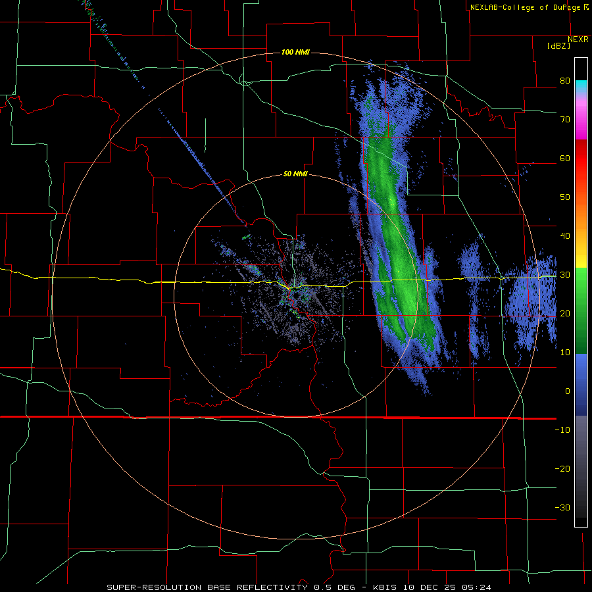Viewport: 592px width, 592px height.
Task: Click the 50 dBZ scale value
Action: (565, 197)
